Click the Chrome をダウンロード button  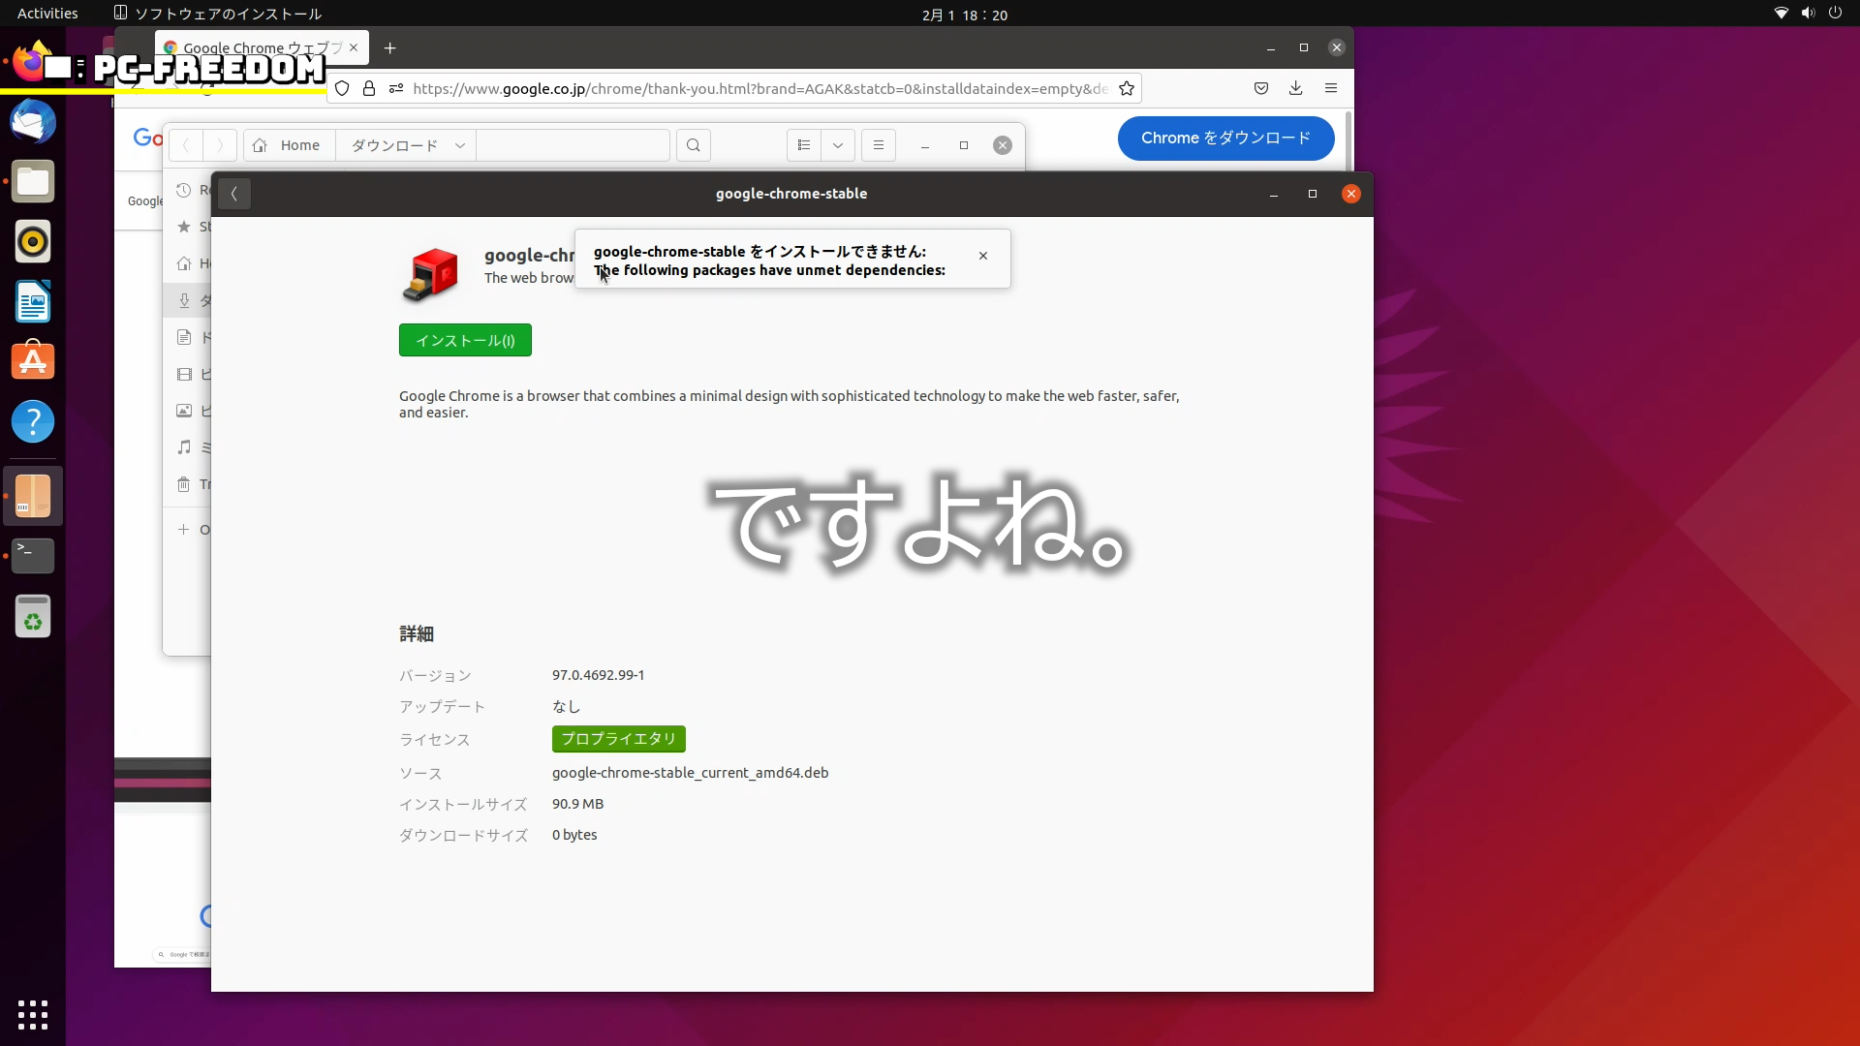(1225, 138)
